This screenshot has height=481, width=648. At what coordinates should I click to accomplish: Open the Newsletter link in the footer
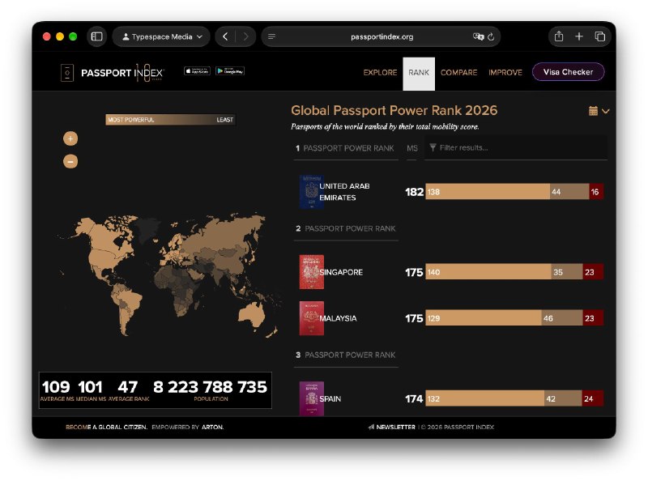pos(392,427)
